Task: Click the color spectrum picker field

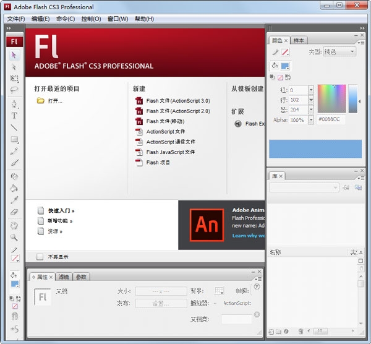Action: click(x=331, y=99)
